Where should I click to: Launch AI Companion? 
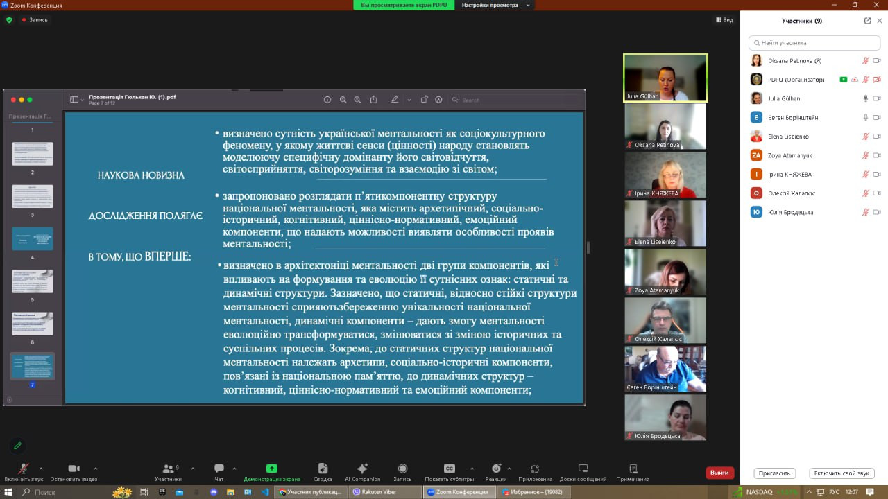(x=362, y=472)
